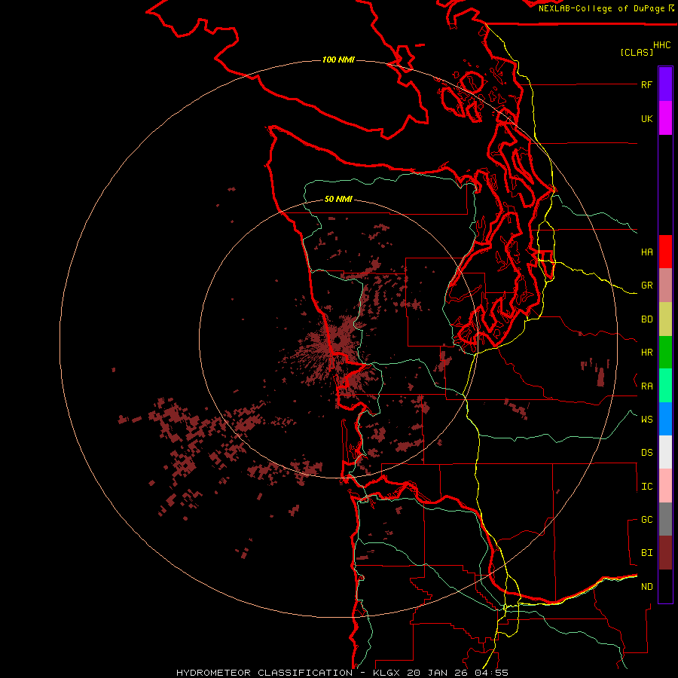This screenshot has width=678, height=678.
Task: Click the purple RF color swatch
Action: [665, 84]
